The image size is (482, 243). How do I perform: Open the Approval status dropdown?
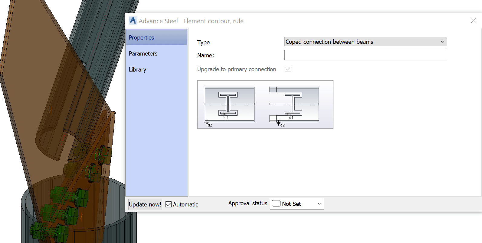(297, 204)
